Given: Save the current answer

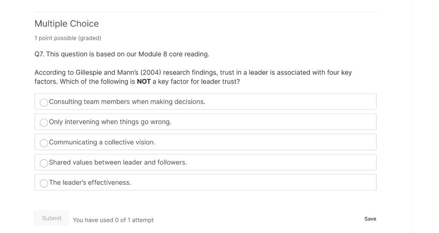Looking at the screenshot, I should click(x=370, y=219).
